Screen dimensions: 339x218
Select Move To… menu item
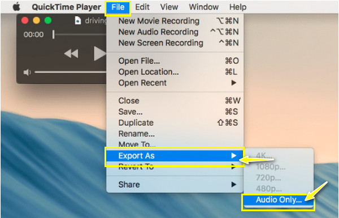[175, 144]
